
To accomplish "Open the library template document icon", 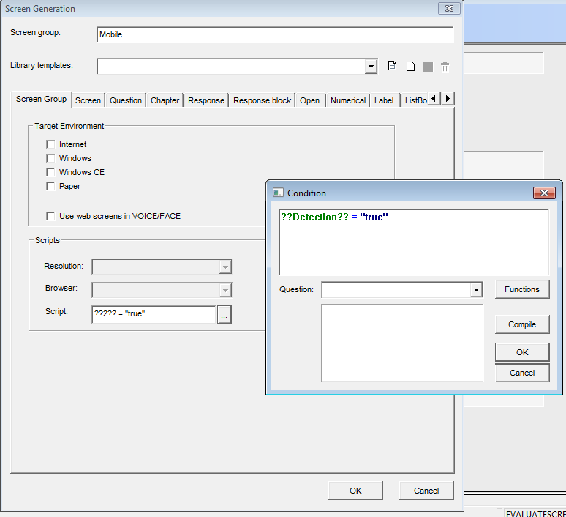I will (393, 66).
